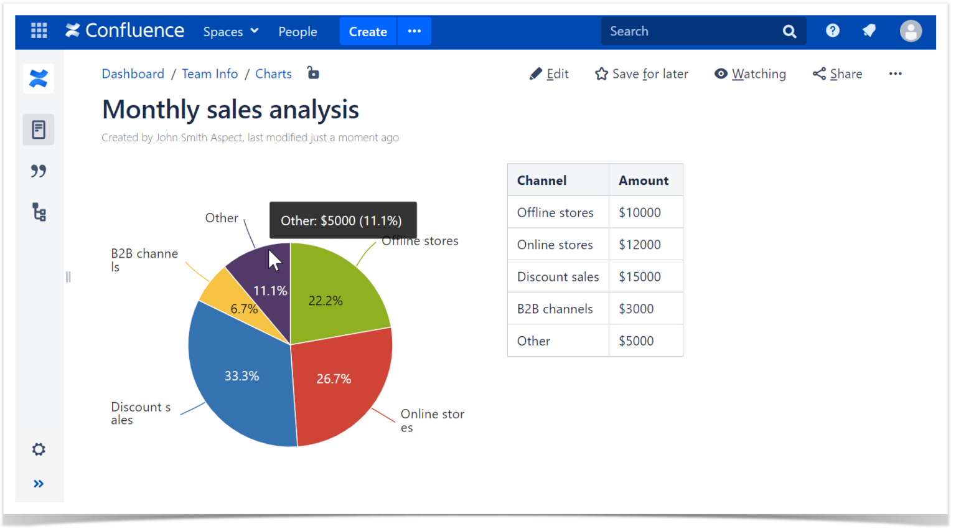Collapse the sidebar with the chevron
Screen dimensions: 956x531
[39, 483]
